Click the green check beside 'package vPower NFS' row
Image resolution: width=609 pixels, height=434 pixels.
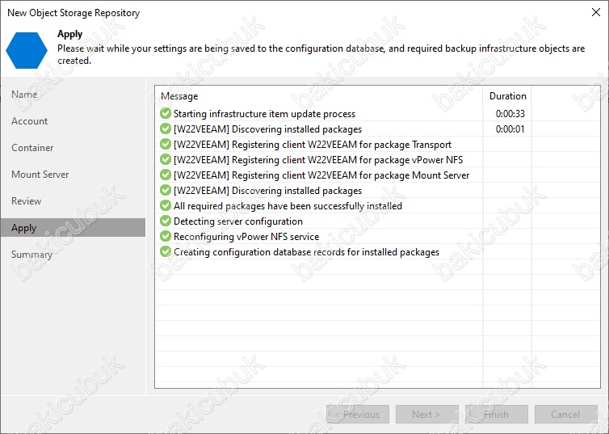166,160
